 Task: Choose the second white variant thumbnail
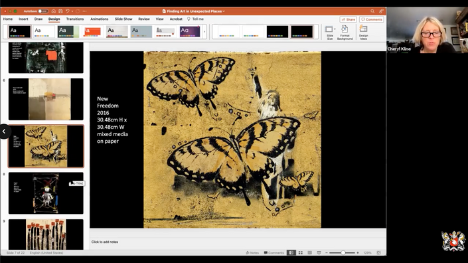point(253,31)
